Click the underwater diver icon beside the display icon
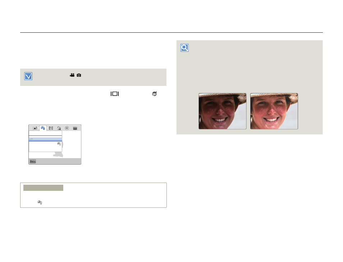Viewport: 343px width, 262px height. (155, 94)
